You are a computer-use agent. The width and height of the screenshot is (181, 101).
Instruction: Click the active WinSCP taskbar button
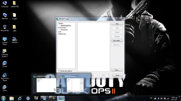[61, 98]
